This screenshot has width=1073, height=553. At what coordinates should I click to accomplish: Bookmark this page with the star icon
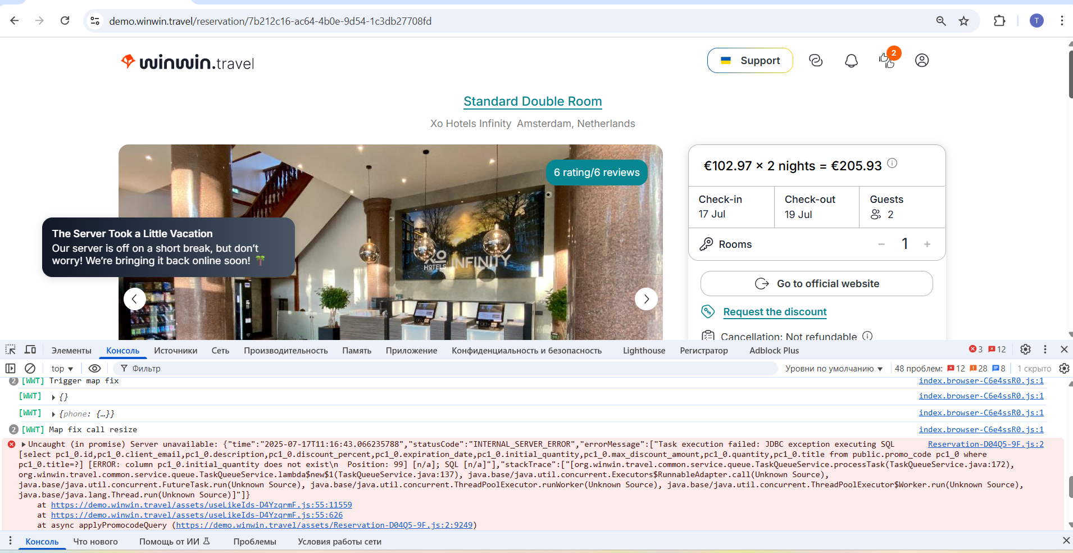964,21
